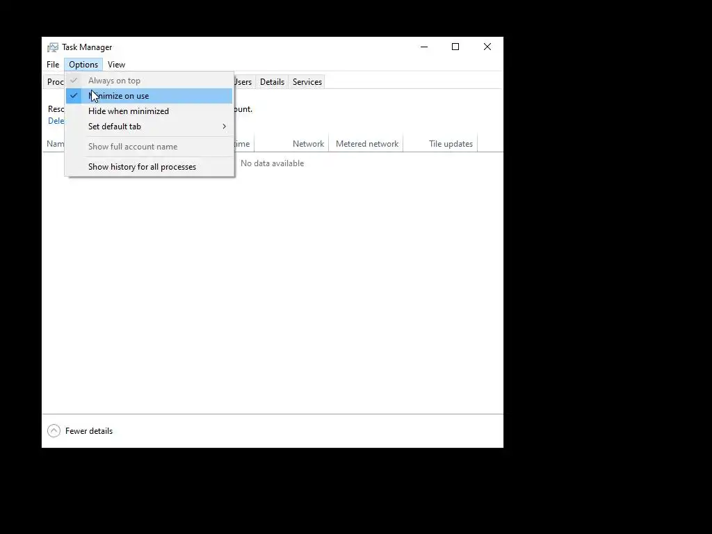Click the Fewer details chevron icon

[54, 431]
